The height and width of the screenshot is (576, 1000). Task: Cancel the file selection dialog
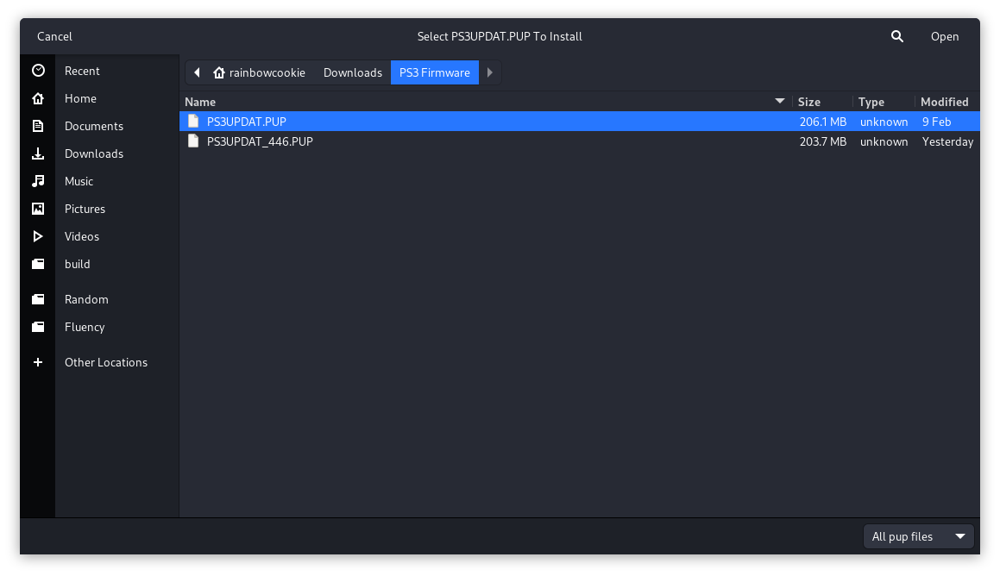coord(54,36)
